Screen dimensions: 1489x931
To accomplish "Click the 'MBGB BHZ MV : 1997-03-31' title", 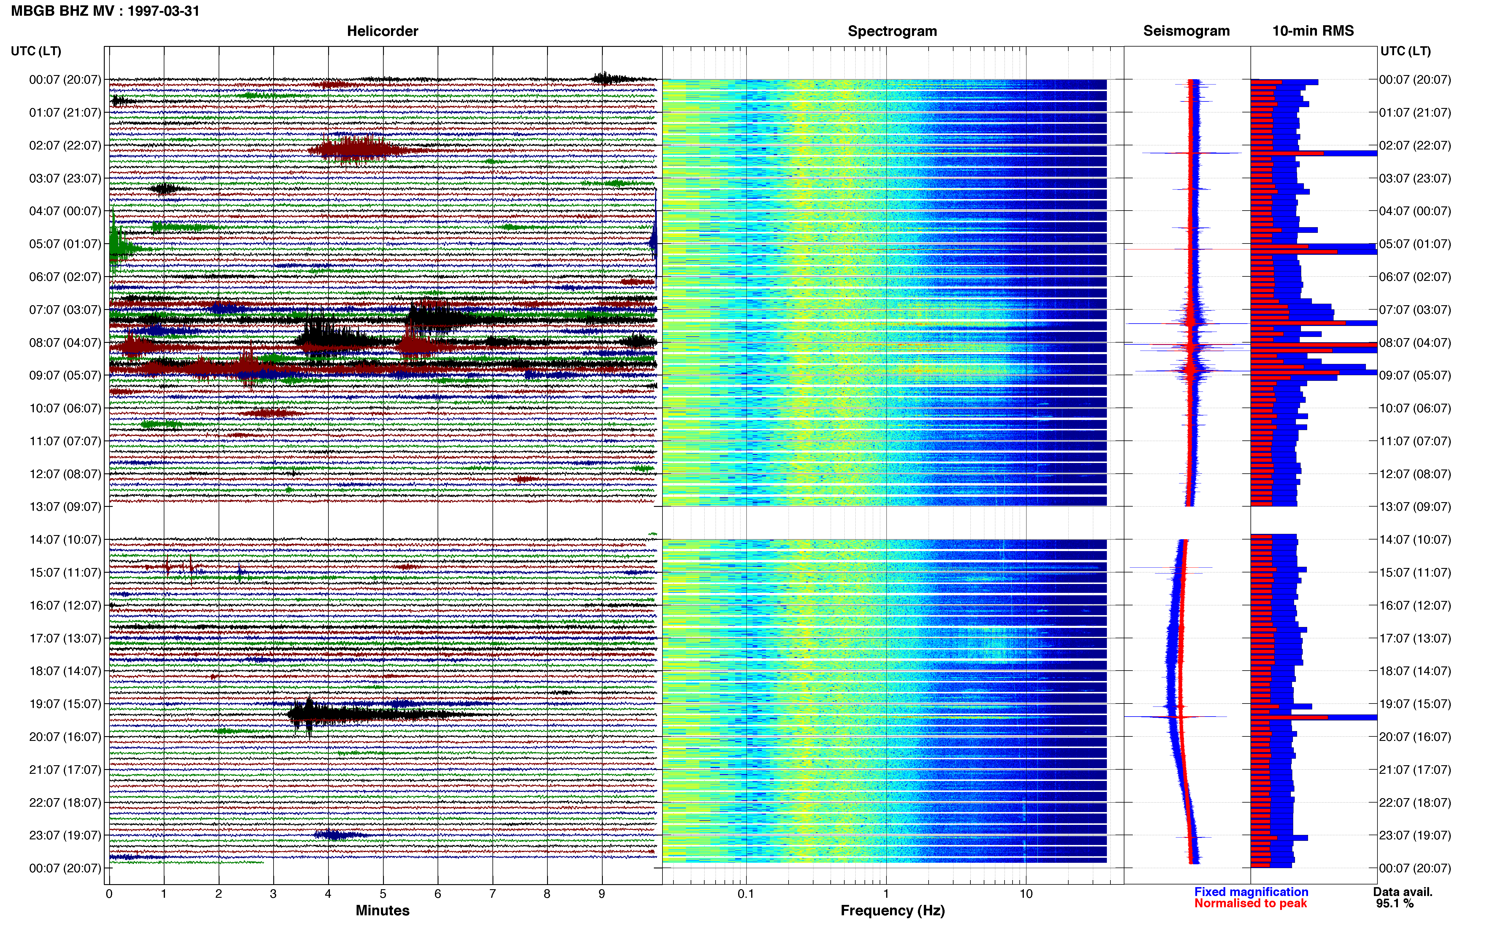I will [105, 11].
